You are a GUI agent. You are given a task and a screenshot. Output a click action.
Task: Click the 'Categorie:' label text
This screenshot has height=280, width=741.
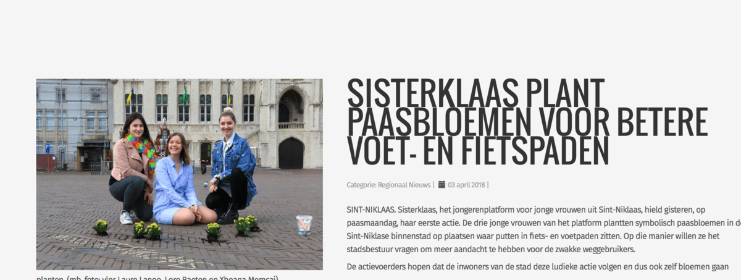[x=361, y=184]
